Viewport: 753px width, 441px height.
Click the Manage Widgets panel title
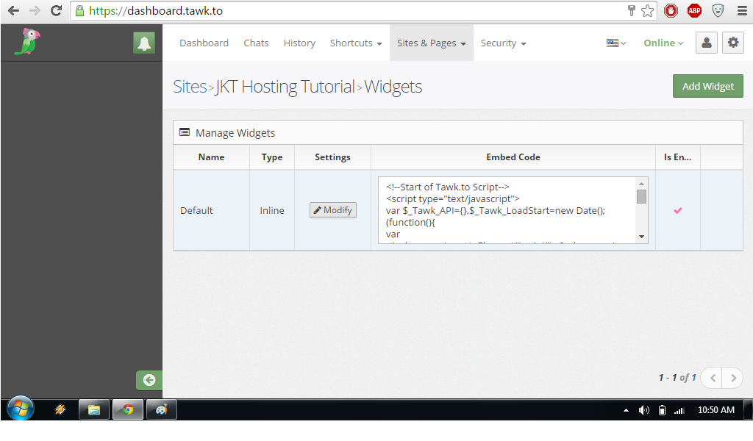235,133
